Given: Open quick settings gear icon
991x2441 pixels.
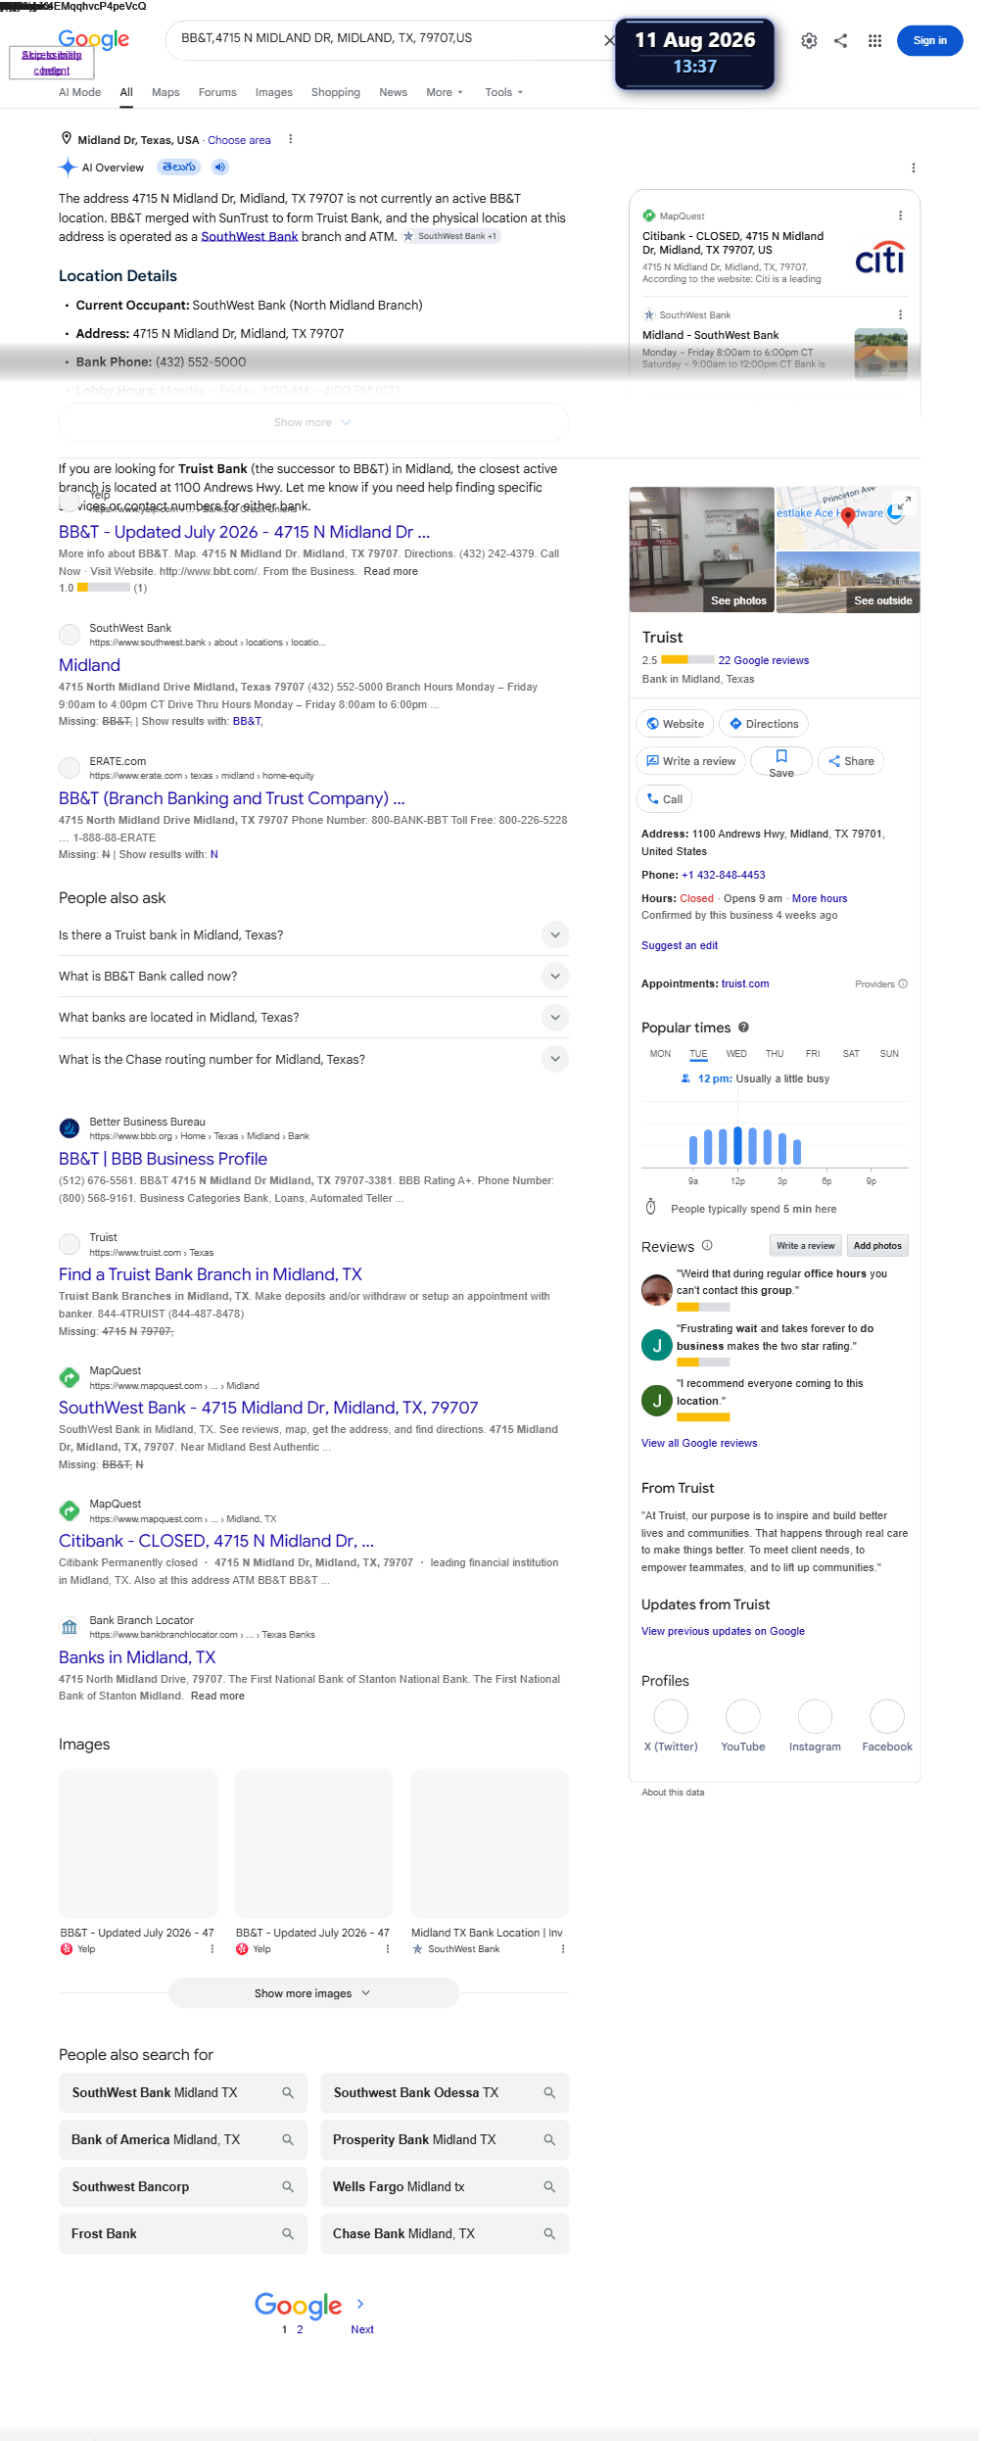Looking at the screenshot, I should (809, 40).
